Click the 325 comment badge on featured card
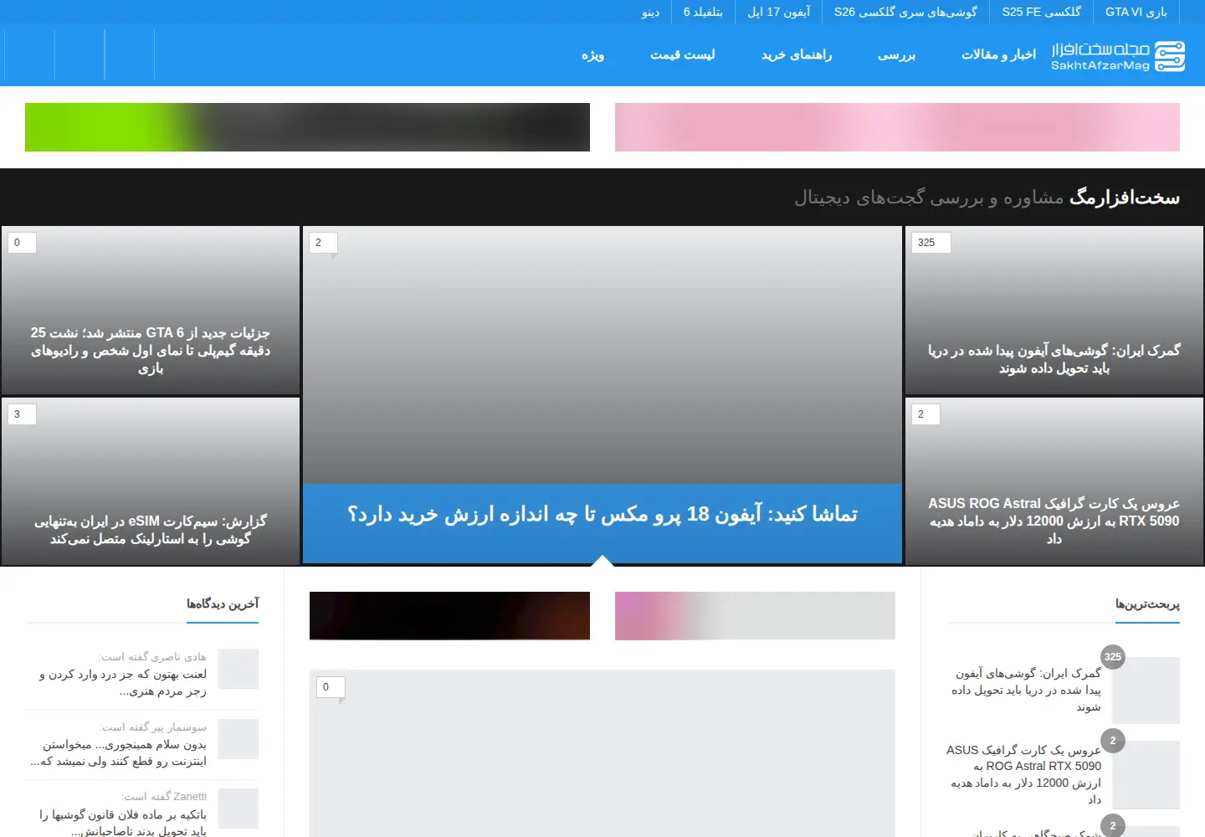Viewport: 1205px width, 837px height. (931, 243)
